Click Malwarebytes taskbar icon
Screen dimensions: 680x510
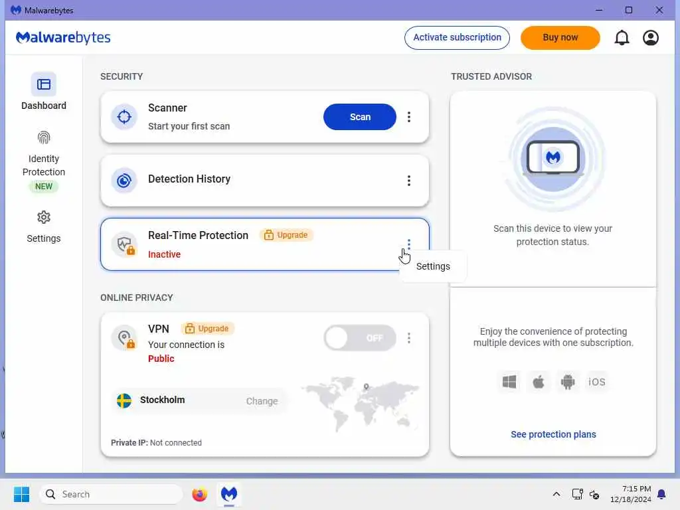click(x=229, y=493)
